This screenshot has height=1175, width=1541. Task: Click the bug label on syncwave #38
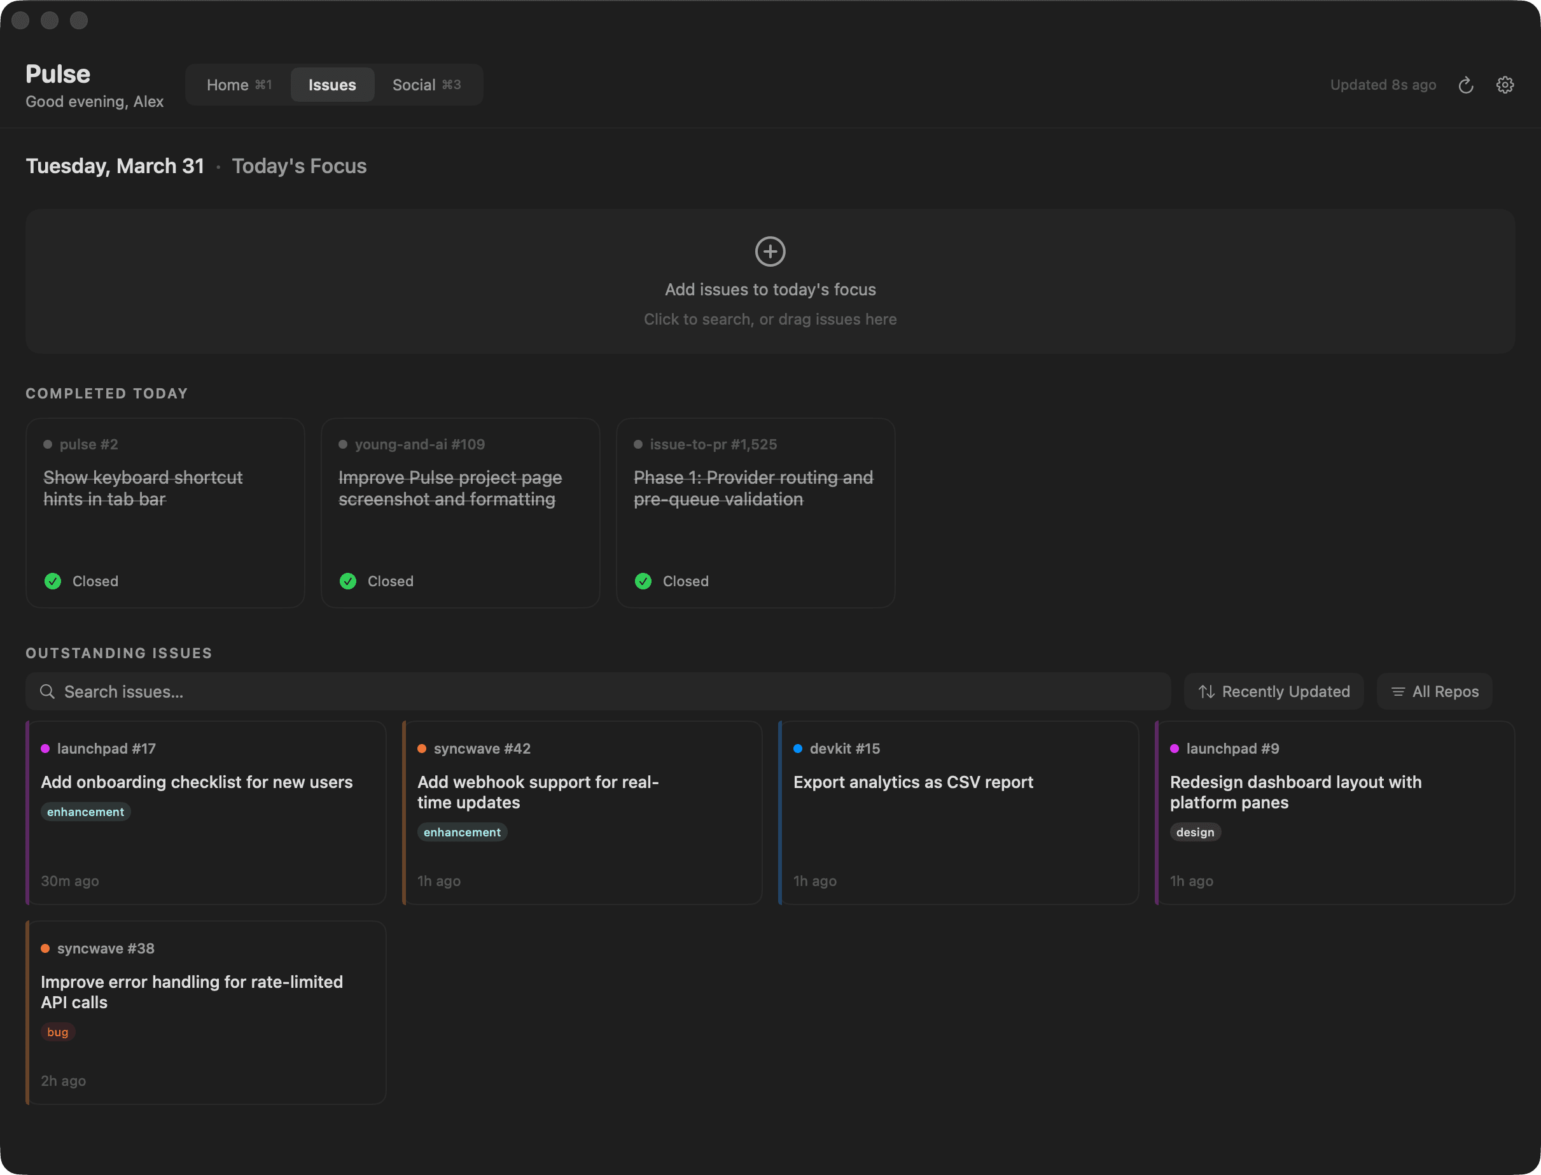tap(57, 1032)
